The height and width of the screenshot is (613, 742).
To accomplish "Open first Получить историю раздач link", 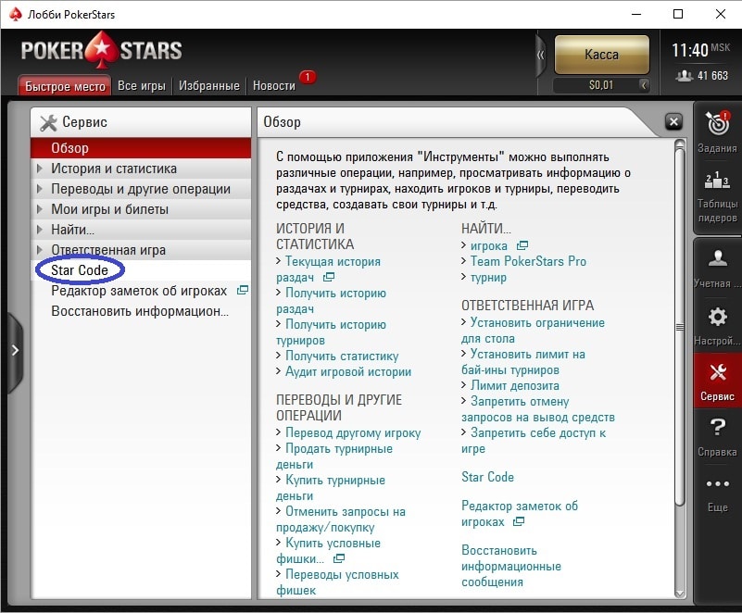I will click(x=331, y=301).
